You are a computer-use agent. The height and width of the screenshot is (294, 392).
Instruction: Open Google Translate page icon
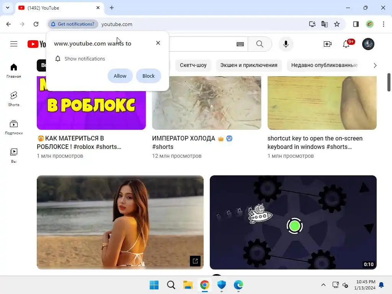[x=325, y=24]
